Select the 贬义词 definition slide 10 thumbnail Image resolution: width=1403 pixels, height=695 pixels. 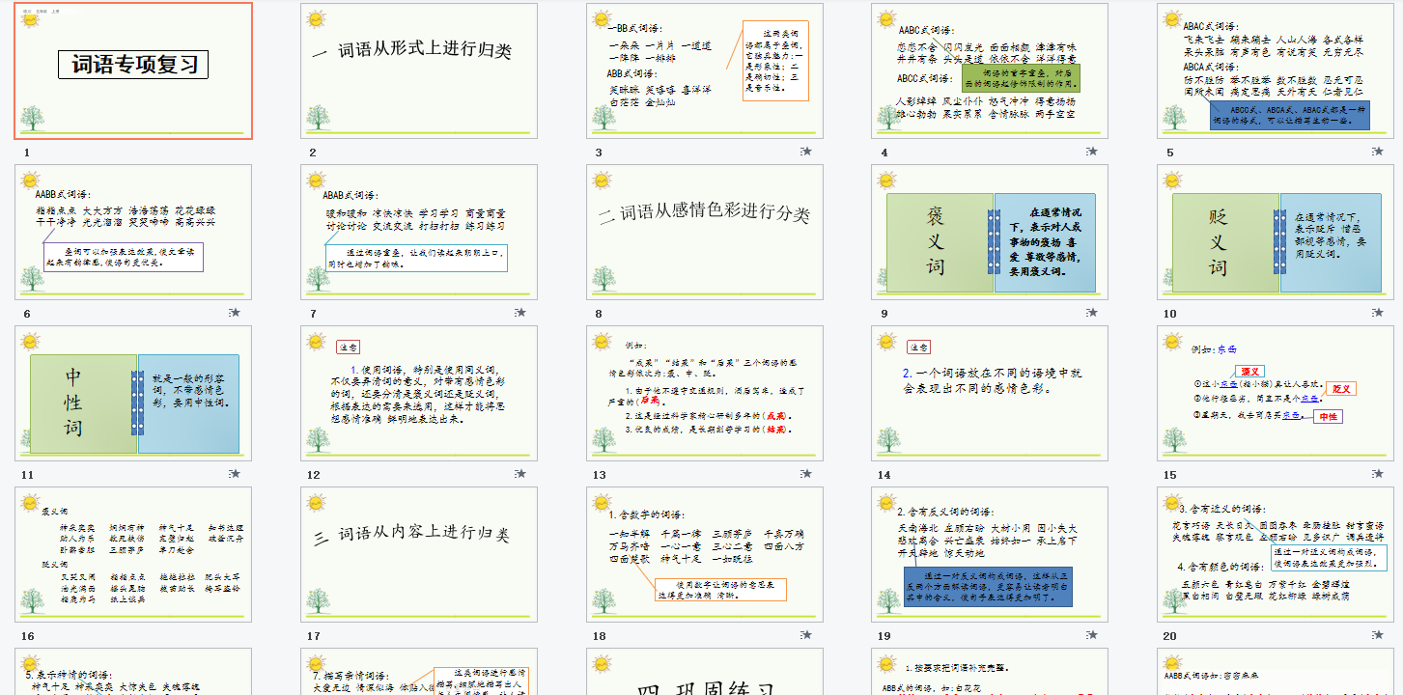tap(1276, 232)
